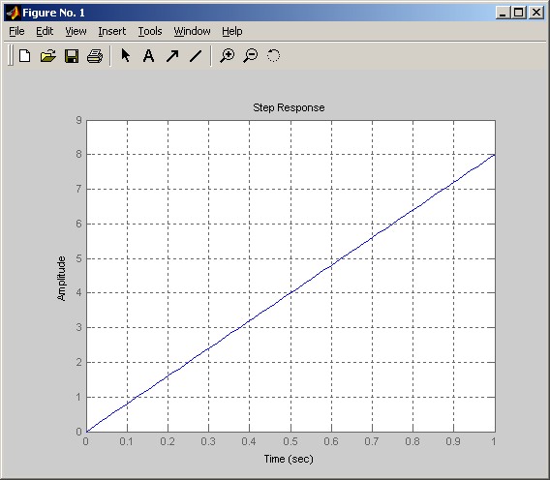Click the 'Amplitude' y-axis label

point(61,279)
